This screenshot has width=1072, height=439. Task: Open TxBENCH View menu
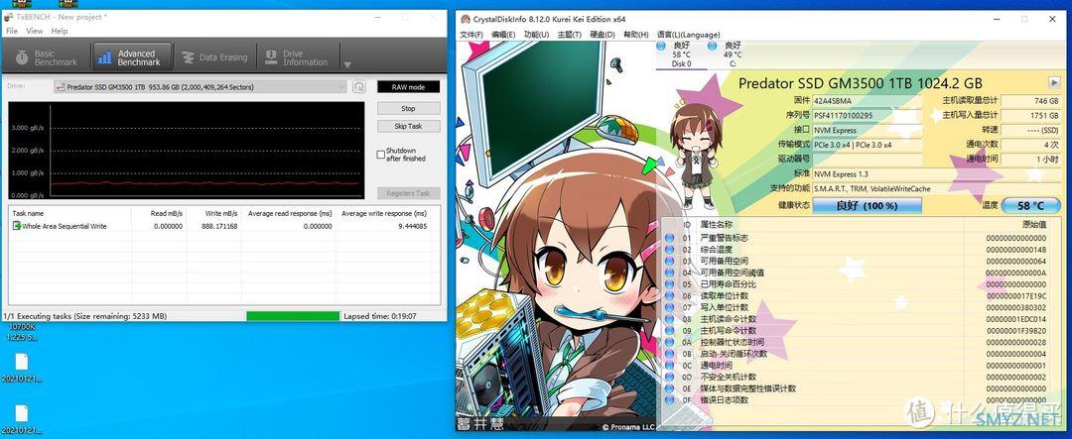click(x=34, y=31)
